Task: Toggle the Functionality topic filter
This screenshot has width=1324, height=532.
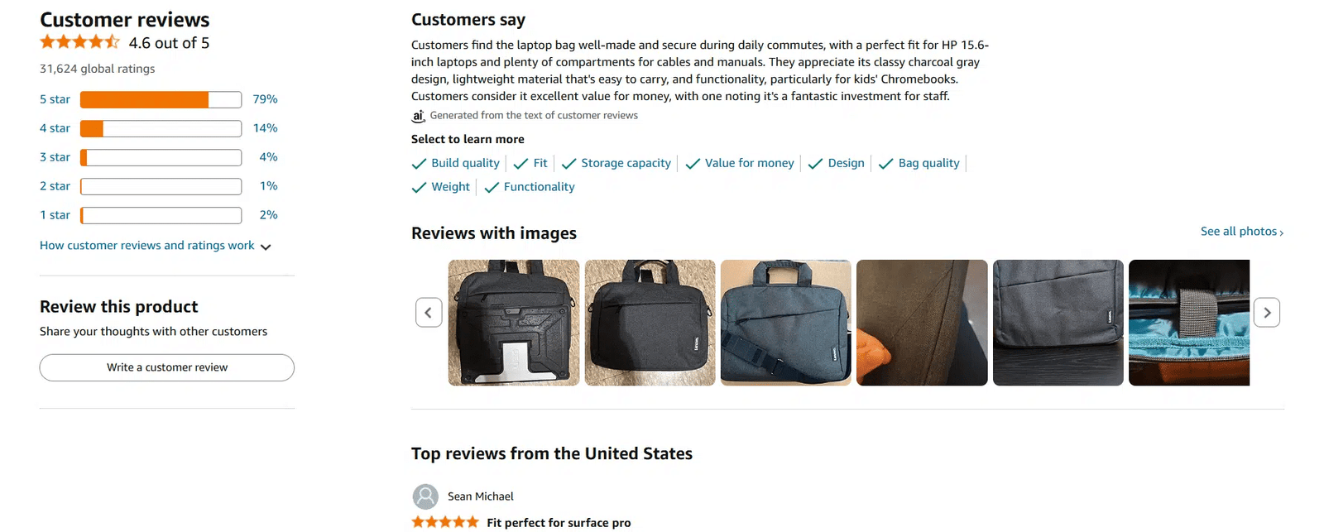Action: click(x=530, y=187)
